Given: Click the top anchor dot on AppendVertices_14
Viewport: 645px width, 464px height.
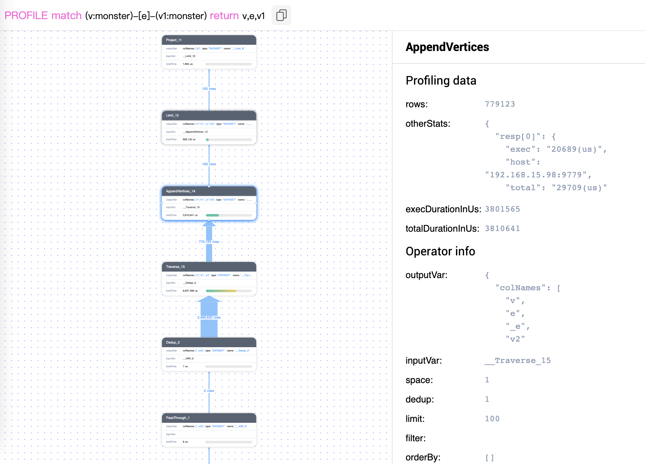Looking at the screenshot, I should 209,187.
